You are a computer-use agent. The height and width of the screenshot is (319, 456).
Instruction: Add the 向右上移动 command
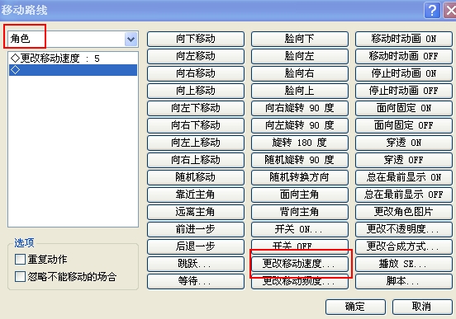(x=196, y=160)
